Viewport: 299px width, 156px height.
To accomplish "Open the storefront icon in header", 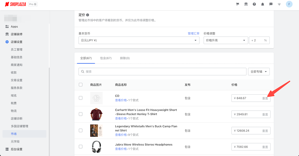I will (246, 4).
